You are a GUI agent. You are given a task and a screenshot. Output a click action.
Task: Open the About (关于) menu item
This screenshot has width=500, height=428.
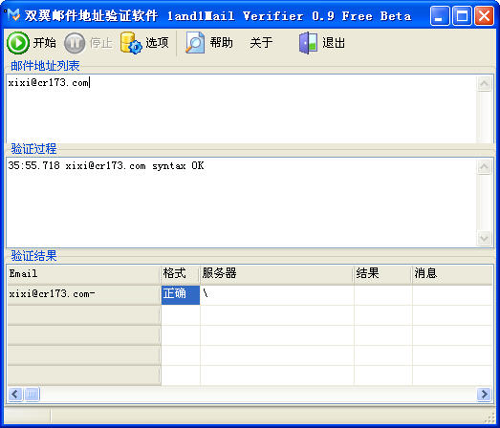point(261,43)
